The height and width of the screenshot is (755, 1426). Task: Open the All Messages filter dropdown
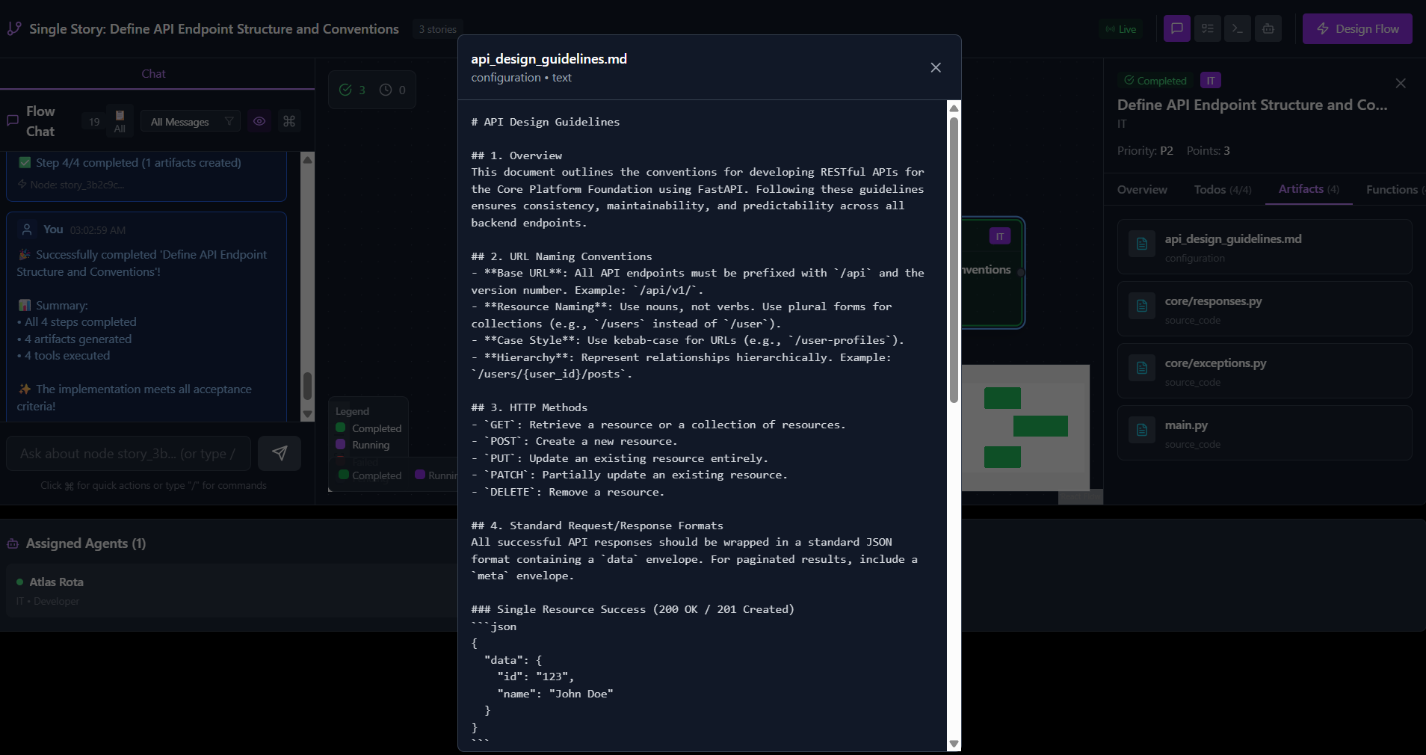coord(191,122)
